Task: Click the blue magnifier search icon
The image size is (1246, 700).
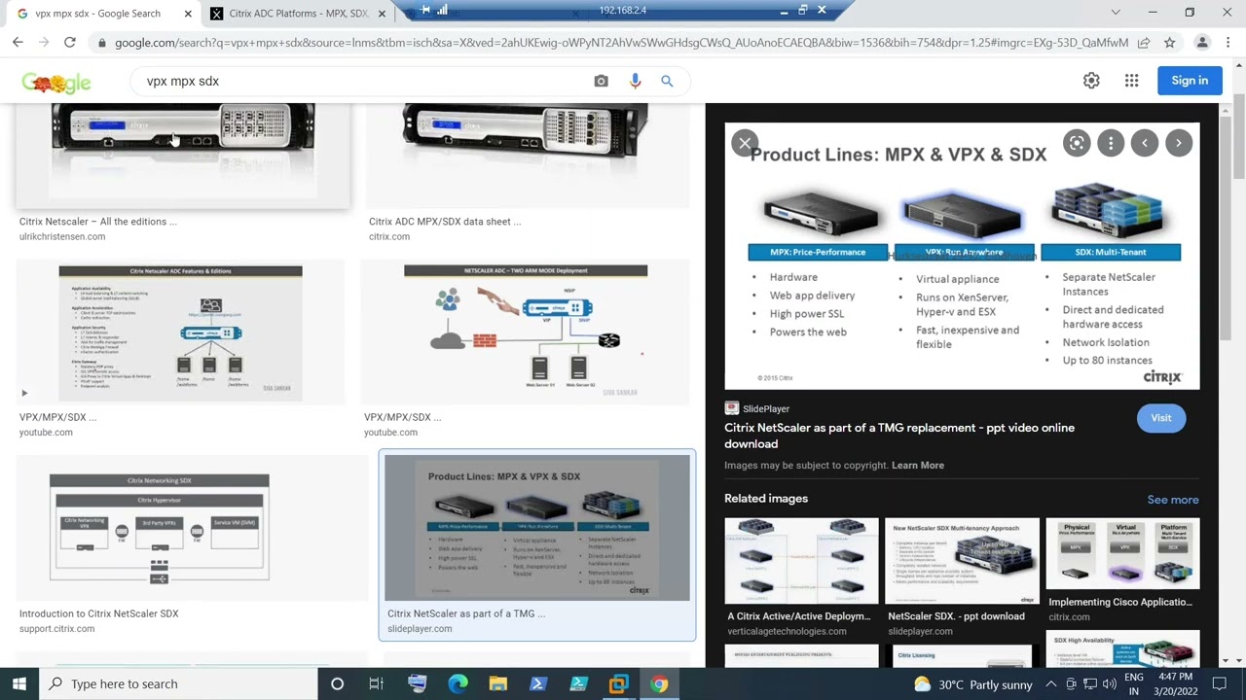Action: 667,82
